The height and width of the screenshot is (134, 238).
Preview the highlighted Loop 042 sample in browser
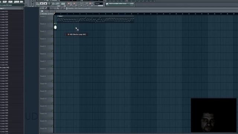point(4,67)
